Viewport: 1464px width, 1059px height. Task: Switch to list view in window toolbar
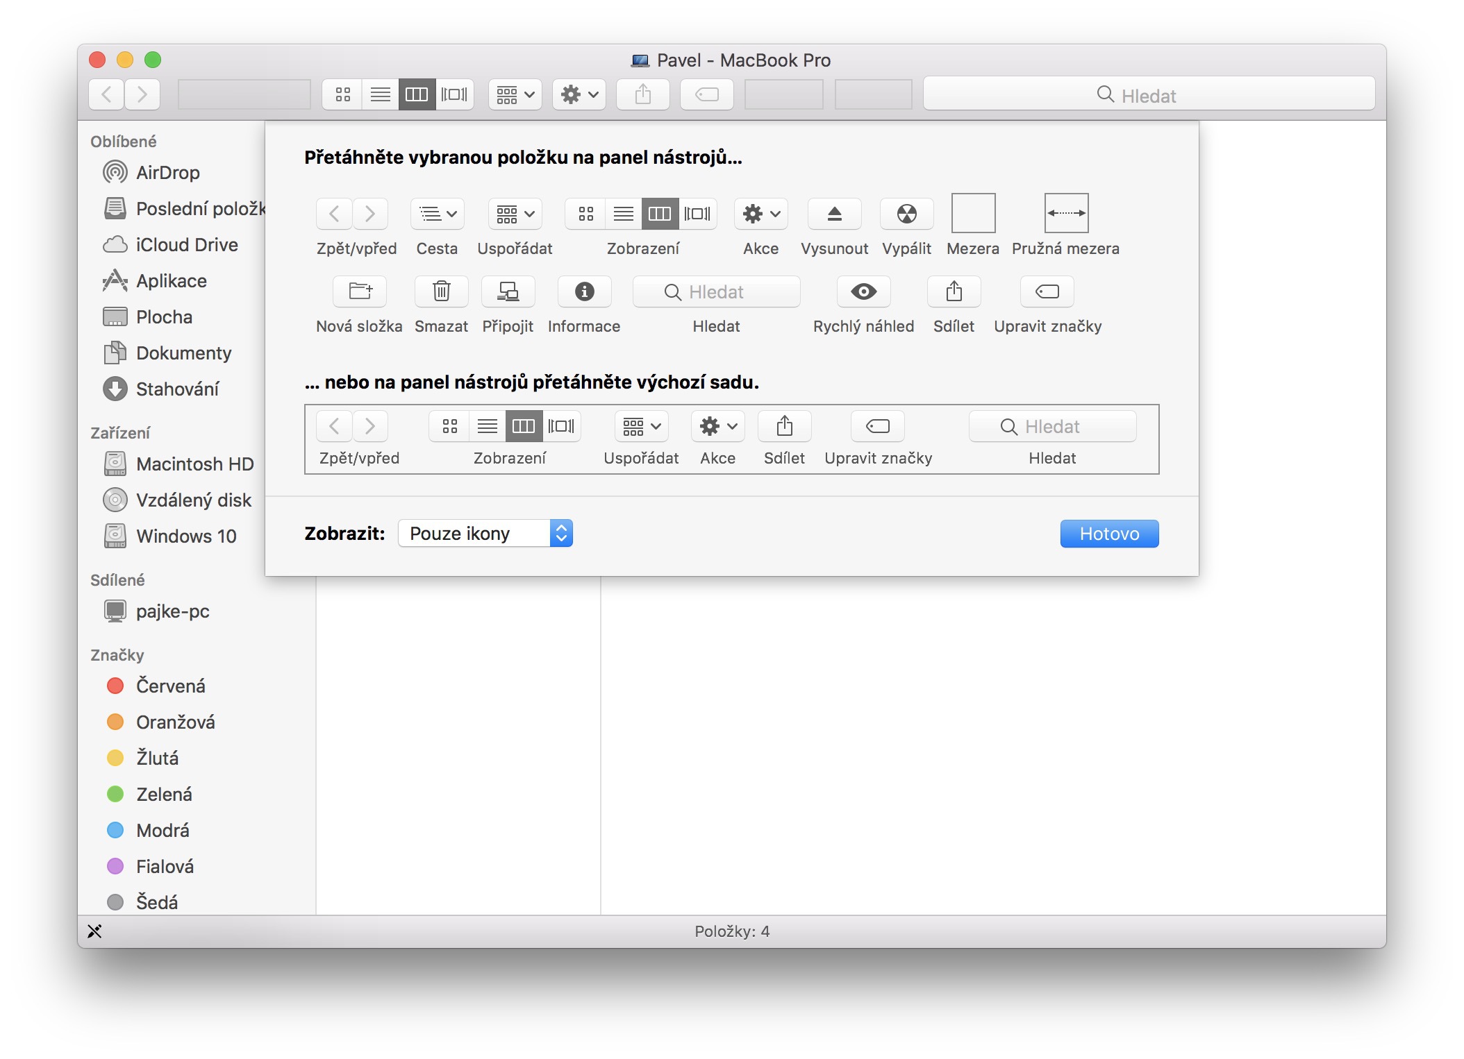coord(380,94)
